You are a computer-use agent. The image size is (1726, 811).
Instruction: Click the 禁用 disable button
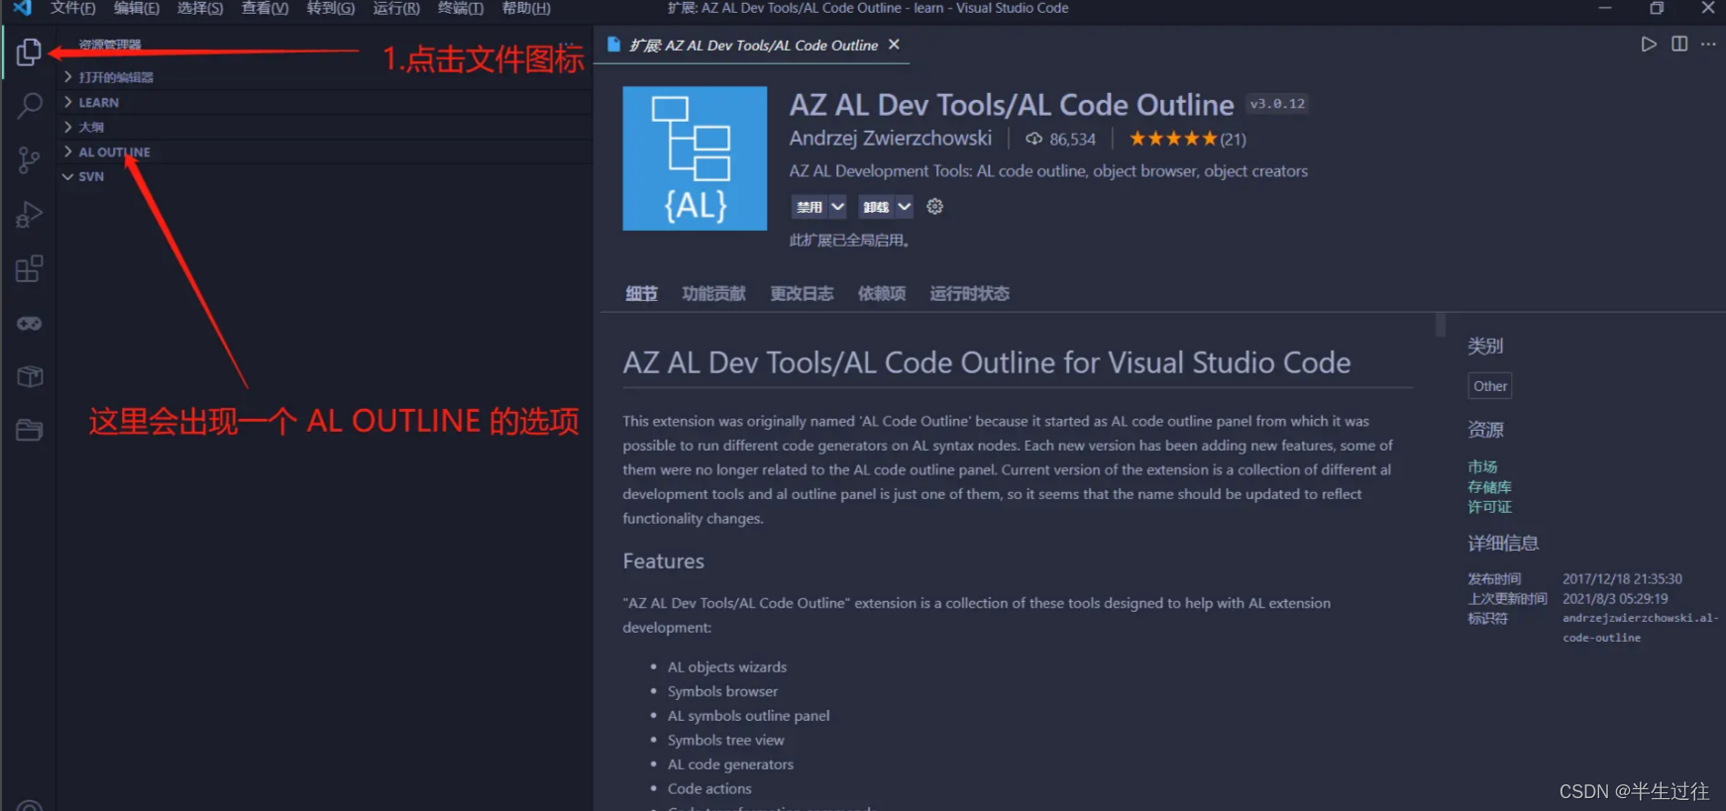[x=809, y=206]
